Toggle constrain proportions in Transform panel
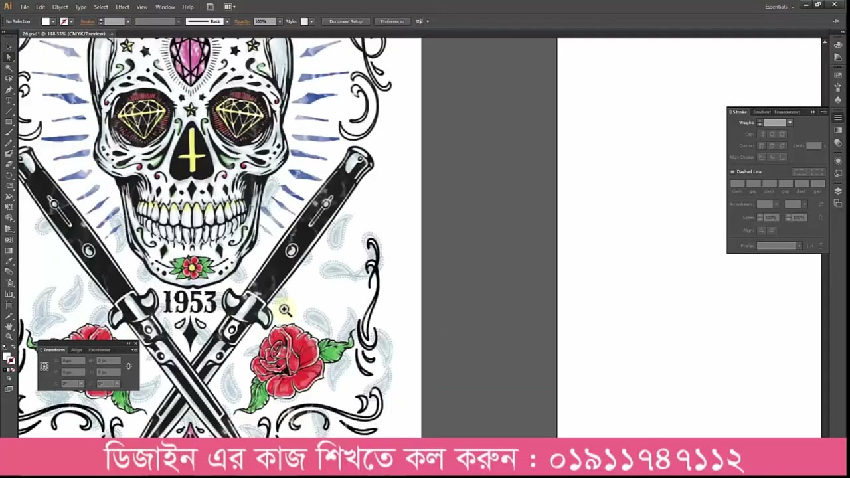 pyautogui.click(x=128, y=366)
